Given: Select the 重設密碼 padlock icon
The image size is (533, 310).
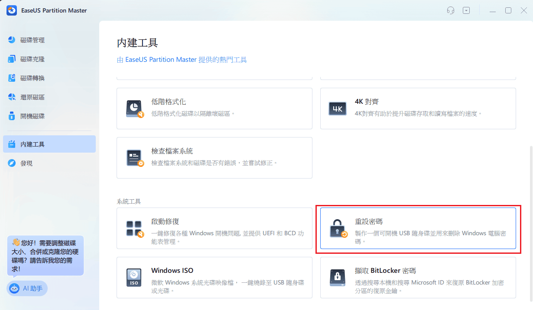Looking at the screenshot, I should [x=338, y=228].
